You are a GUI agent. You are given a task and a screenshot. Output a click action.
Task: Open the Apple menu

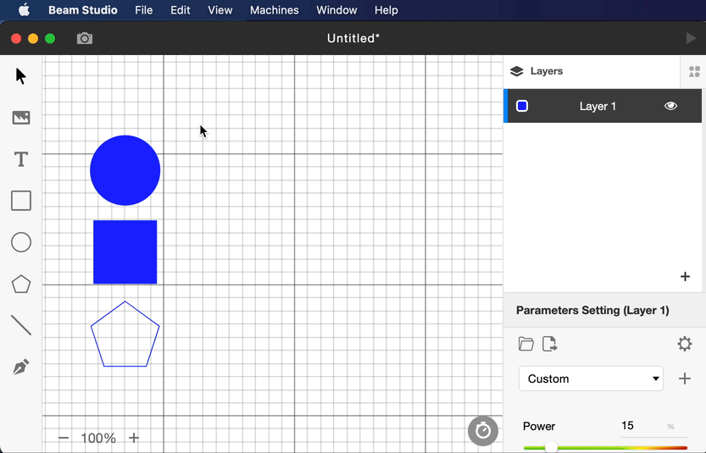coord(24,10)
